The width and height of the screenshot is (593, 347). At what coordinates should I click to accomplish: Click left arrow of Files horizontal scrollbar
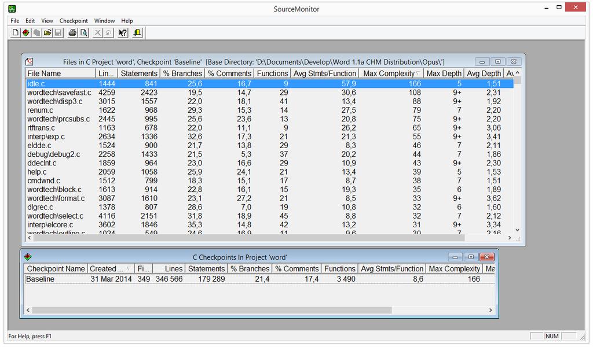30,238
